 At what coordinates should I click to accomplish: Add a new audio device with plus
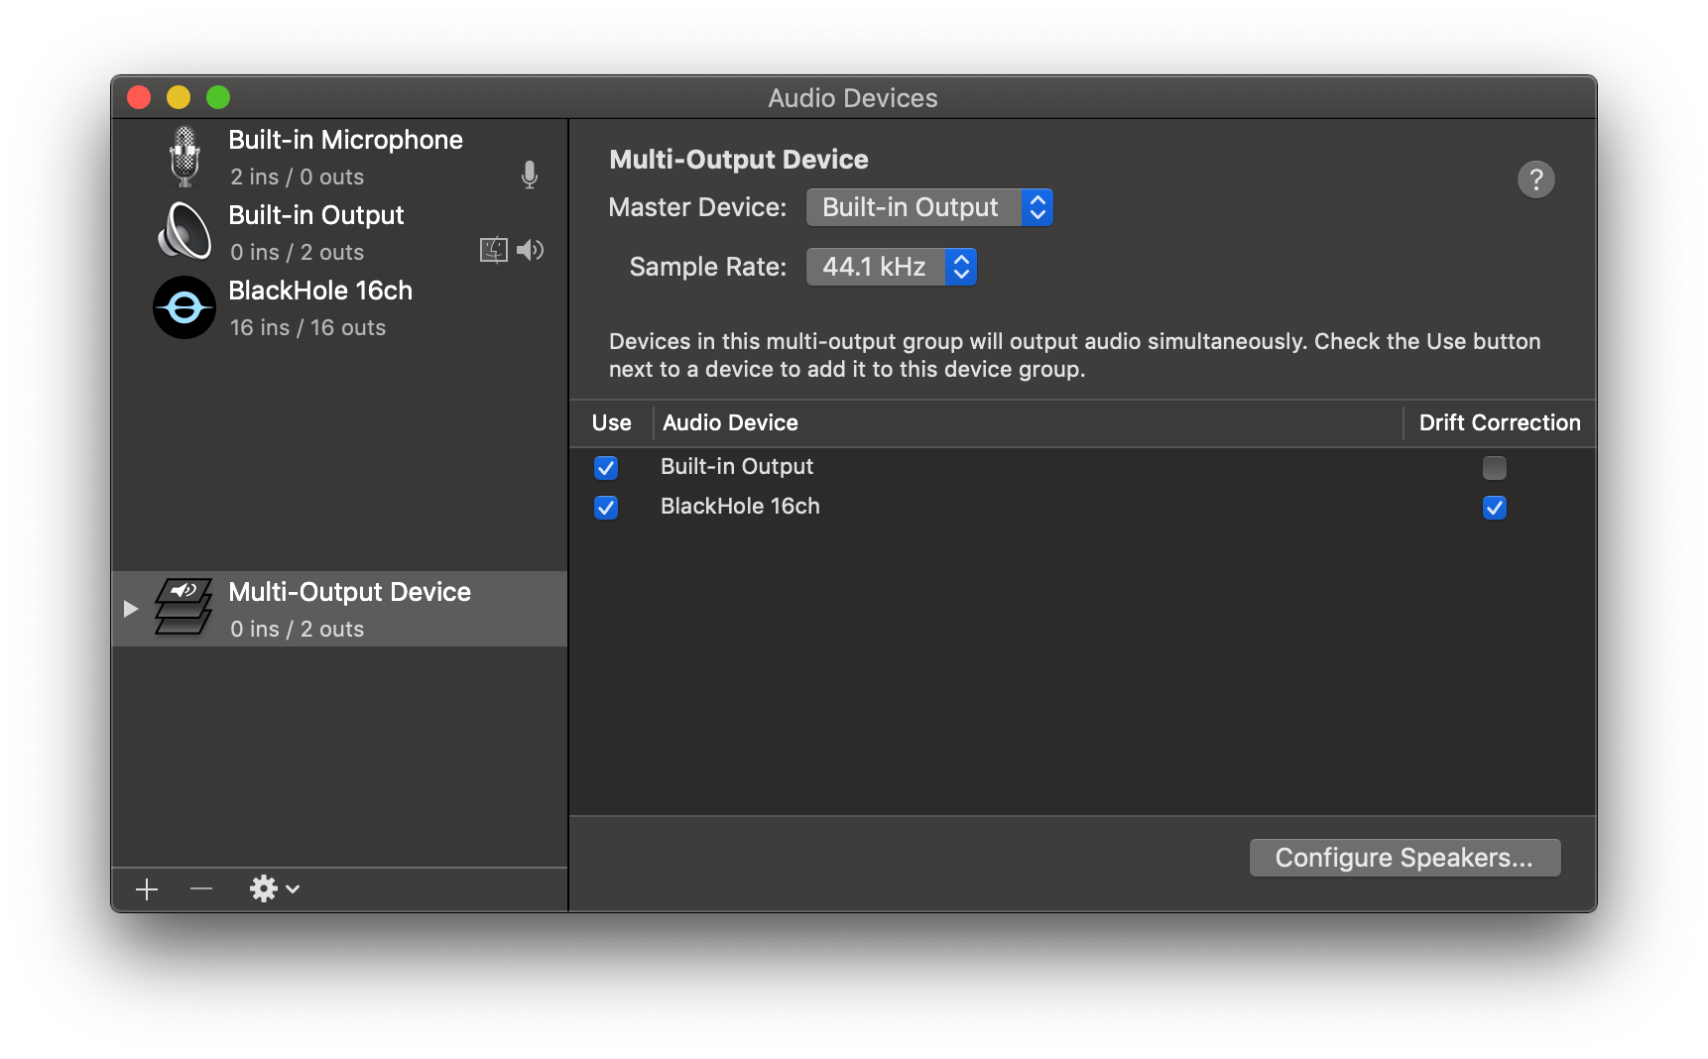tap(146, 888)
